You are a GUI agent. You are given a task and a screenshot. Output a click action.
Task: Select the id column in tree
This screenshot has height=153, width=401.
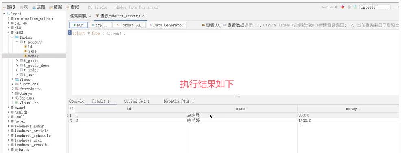point(28,47)
